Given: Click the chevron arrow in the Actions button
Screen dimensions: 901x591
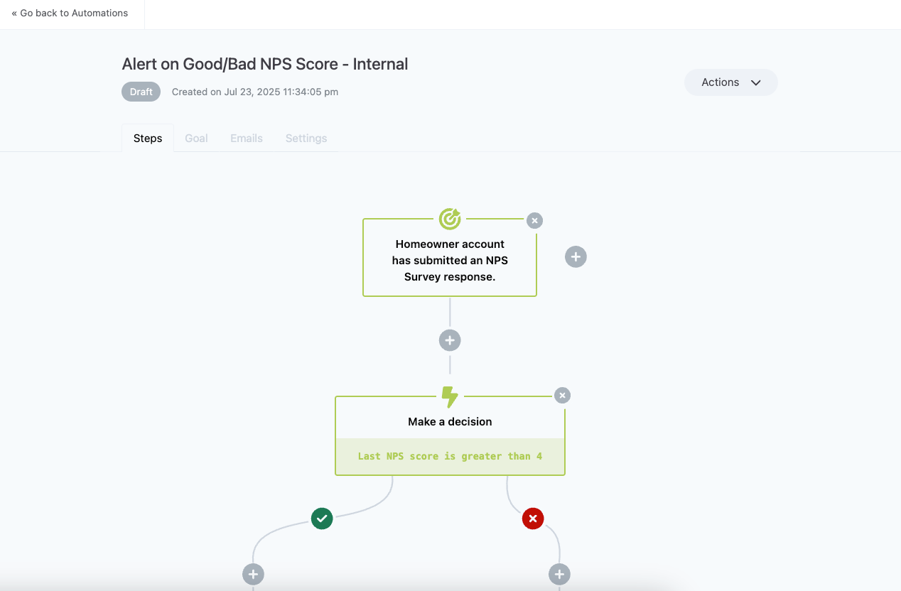Looking at the screenshot, I should point(756,82).
